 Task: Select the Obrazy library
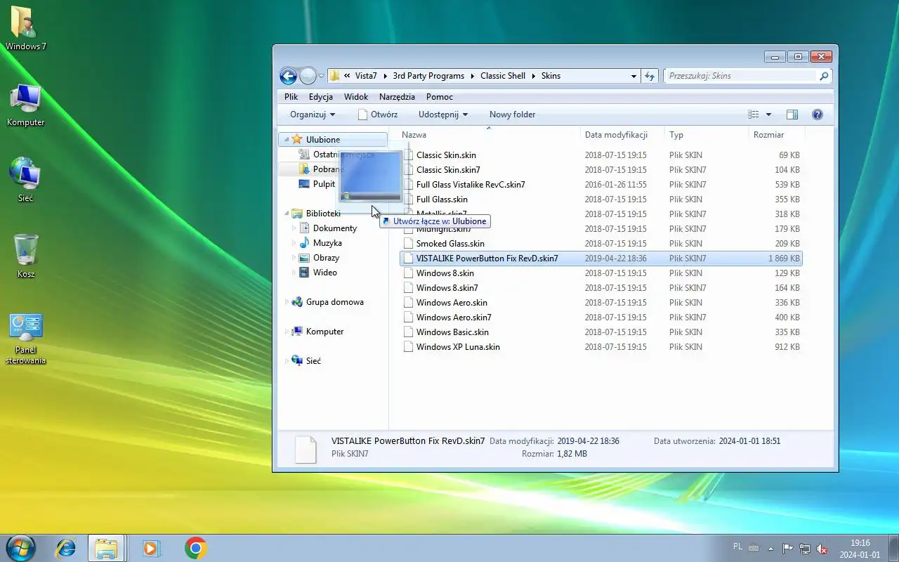coord(326,258)
